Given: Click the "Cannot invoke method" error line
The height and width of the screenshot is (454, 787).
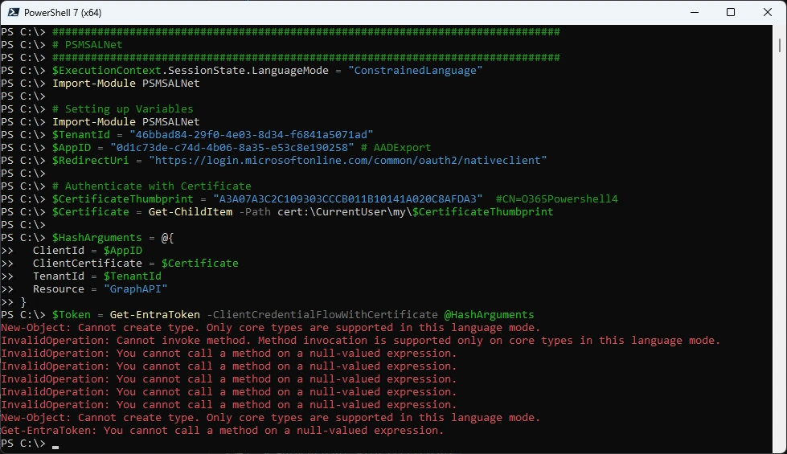Looking at the screenshot, I should 360,340.
